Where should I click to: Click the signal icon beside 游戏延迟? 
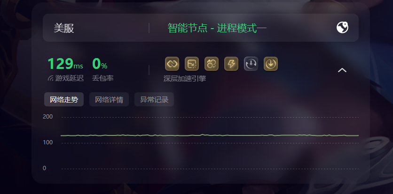[x=50, y=78]
